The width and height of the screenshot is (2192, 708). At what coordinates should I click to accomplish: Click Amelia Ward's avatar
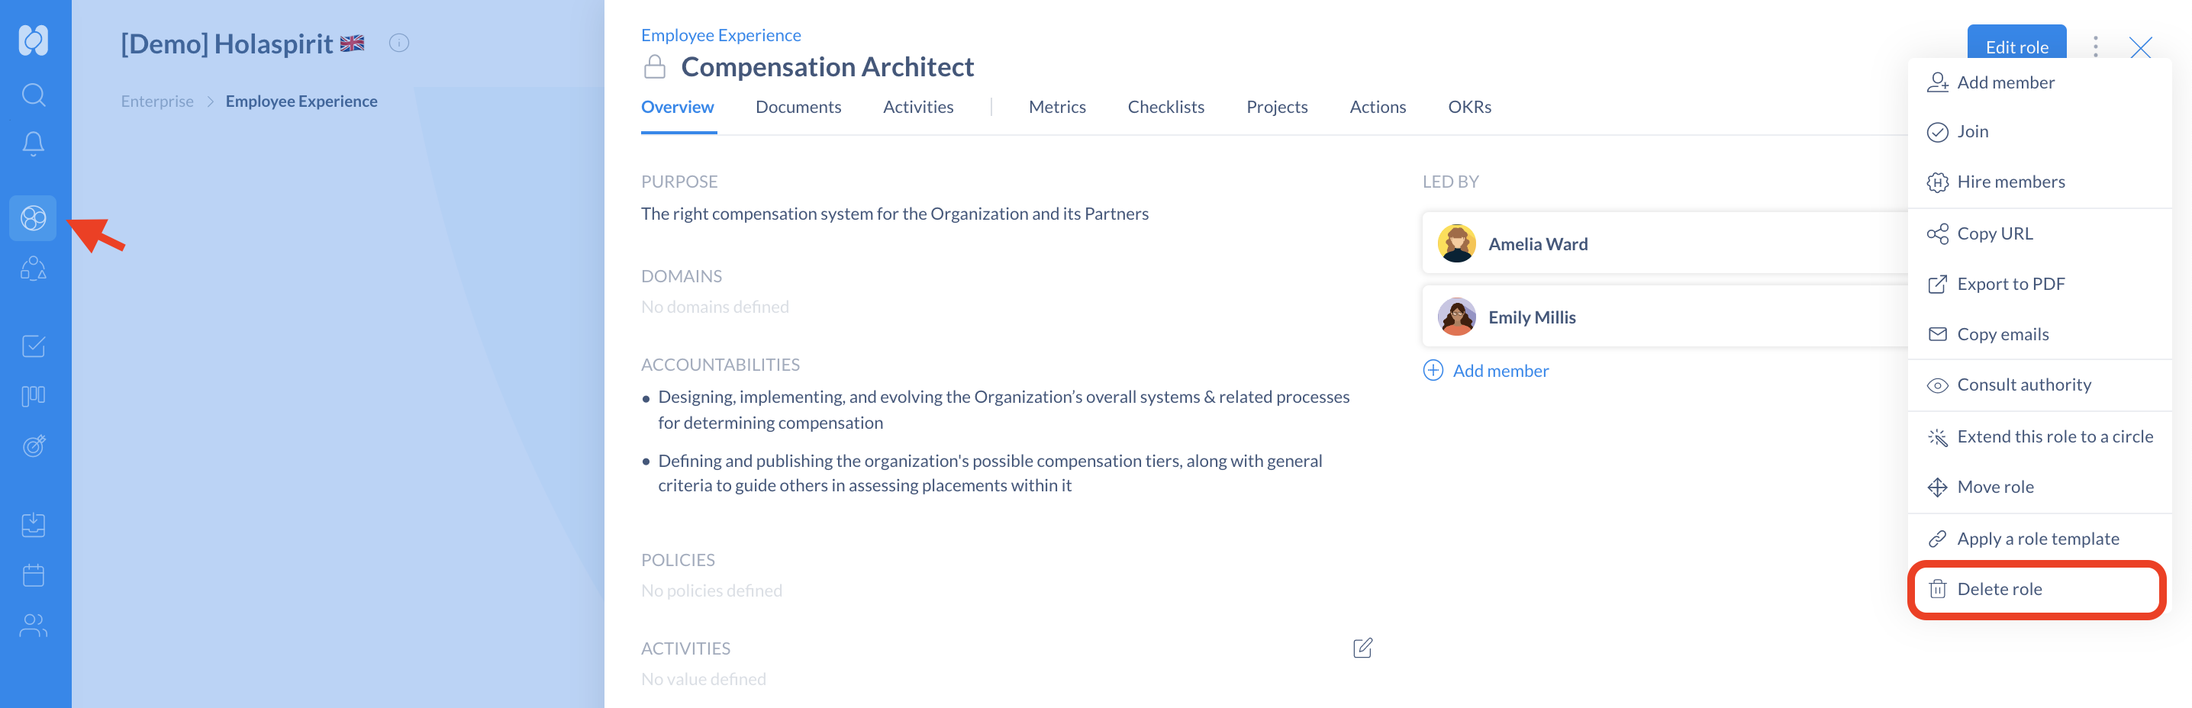point(1457,243)
